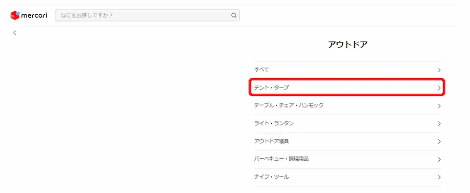Open the mercari logo home link

pyautogui.click(x=28, y=16)
